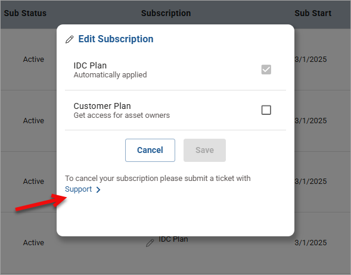Click the Edit Subscription dialog title
Image resolution: width=351 pixels, height=275 pixels.
point(116,39)
